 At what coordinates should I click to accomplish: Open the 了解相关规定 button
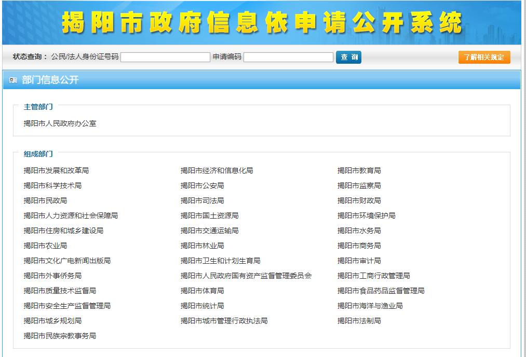coord(484,58)
